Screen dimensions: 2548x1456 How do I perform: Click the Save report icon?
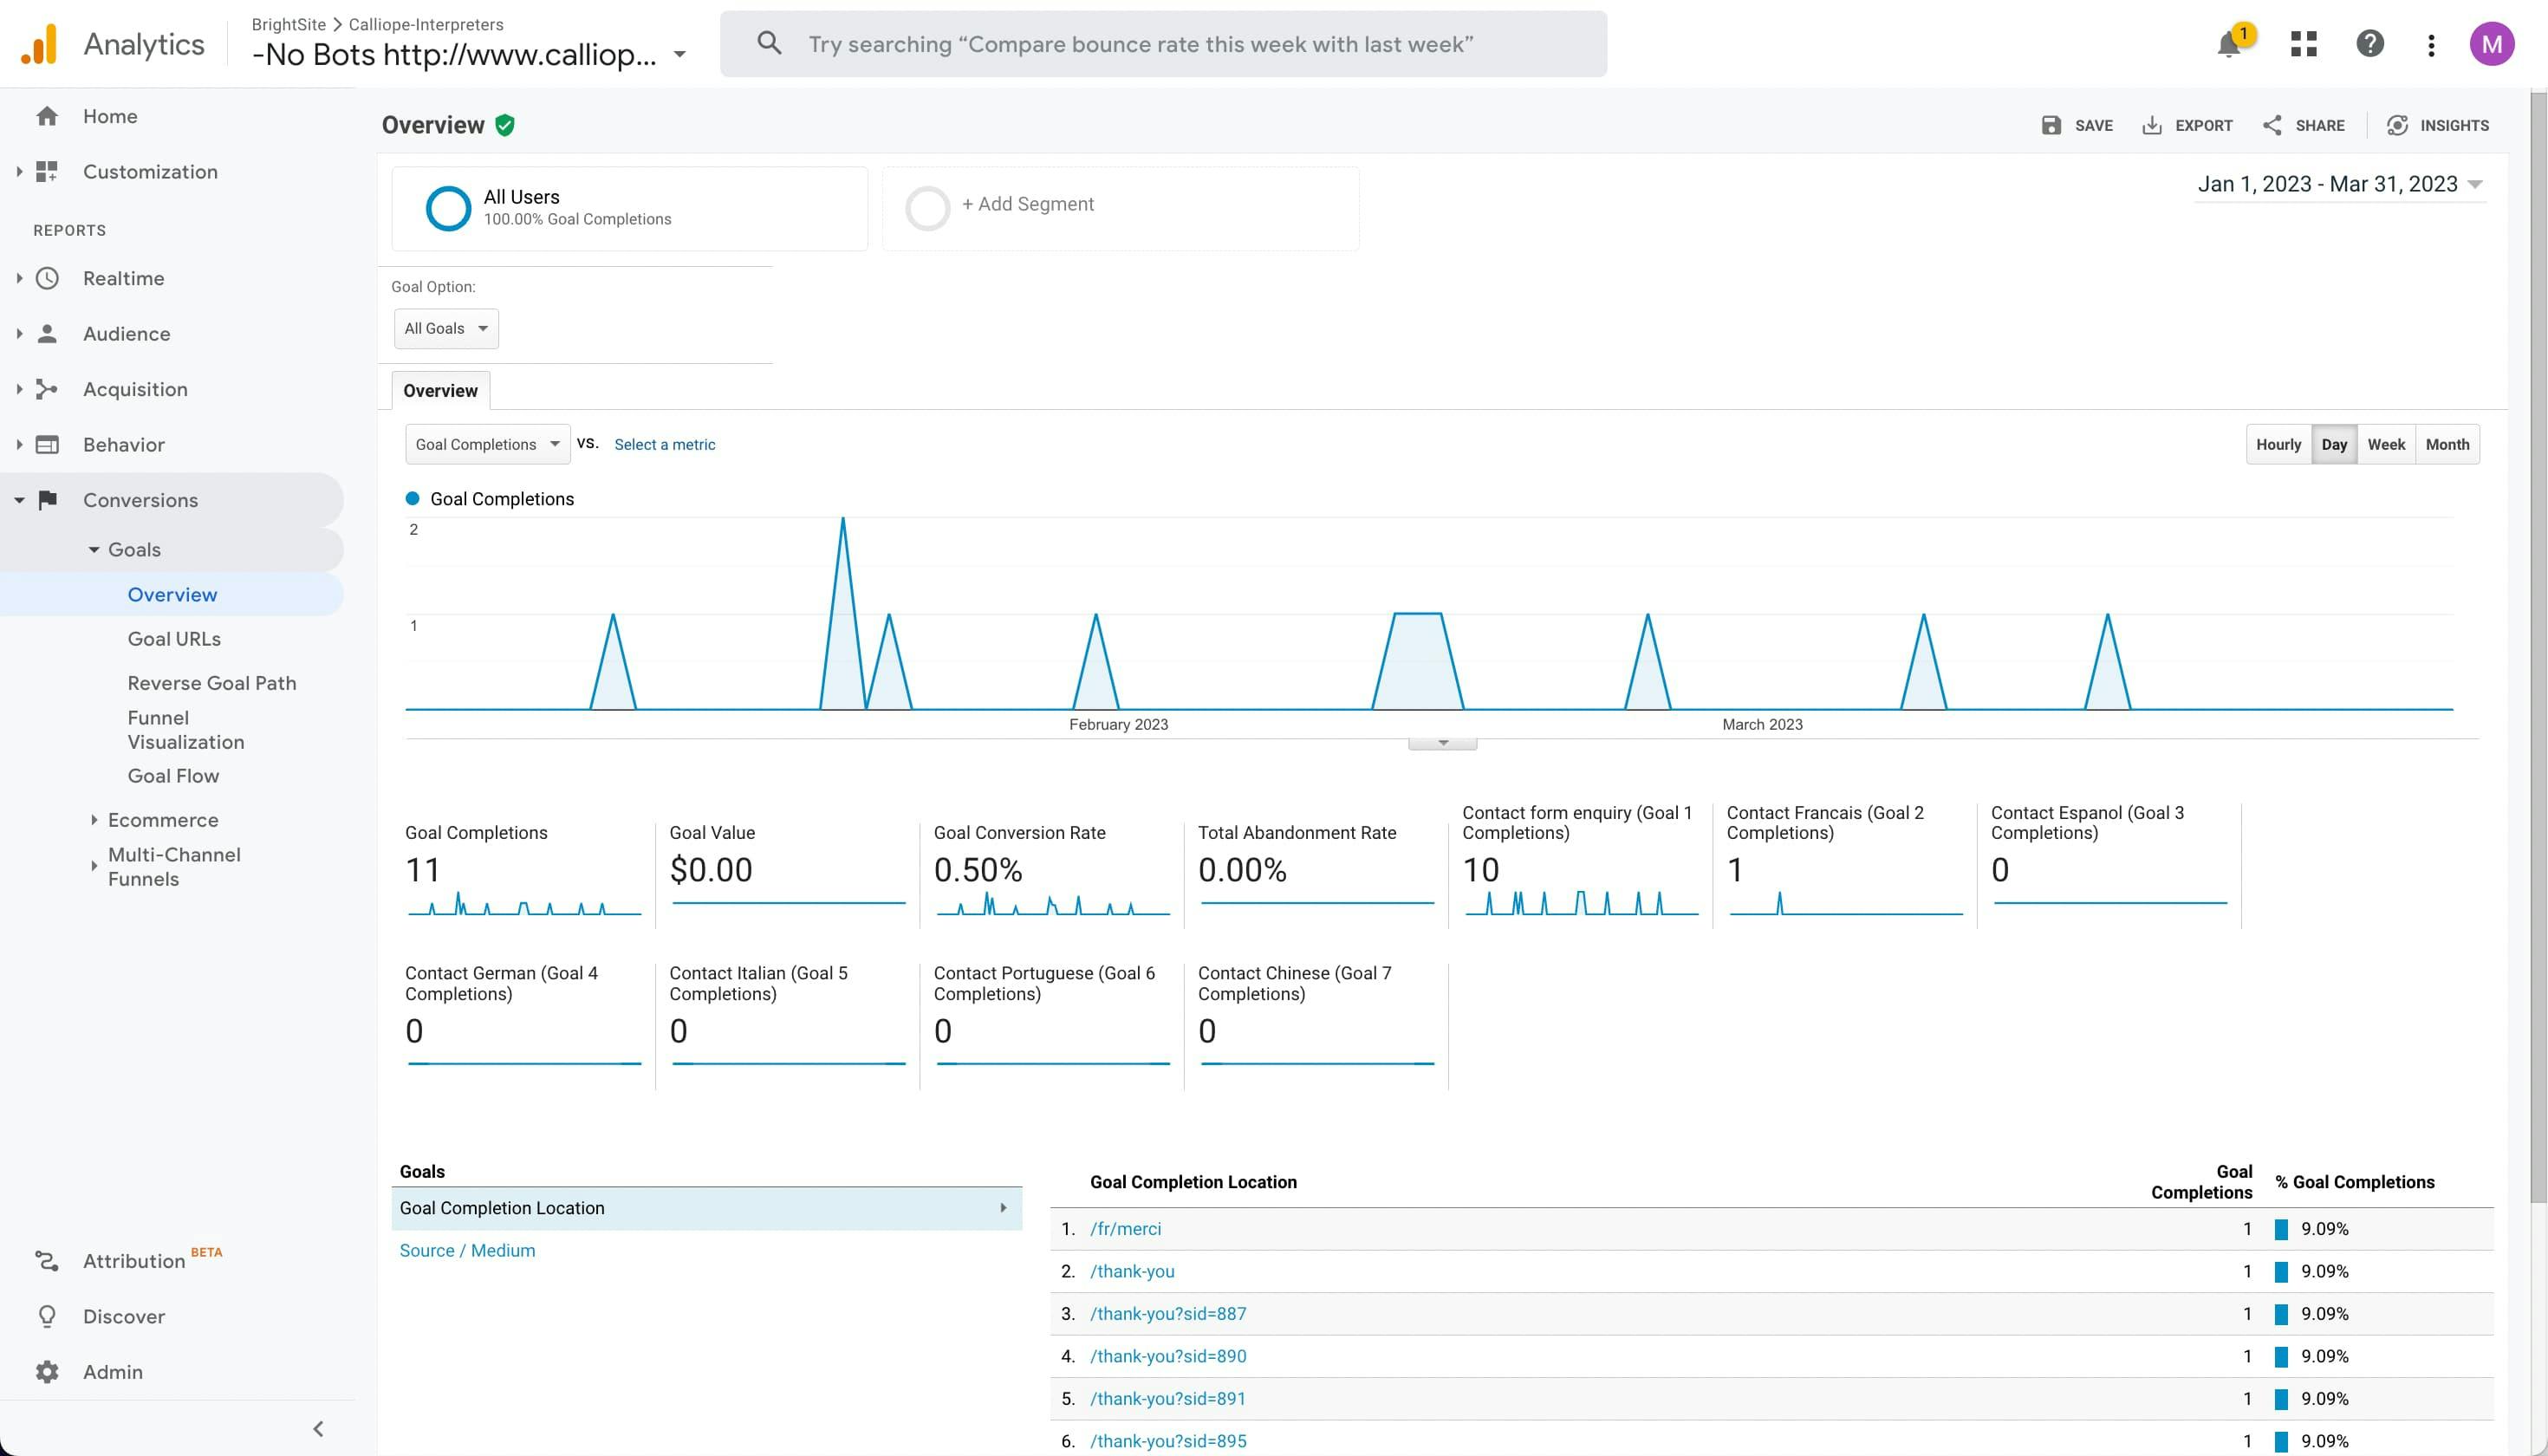2051,125
